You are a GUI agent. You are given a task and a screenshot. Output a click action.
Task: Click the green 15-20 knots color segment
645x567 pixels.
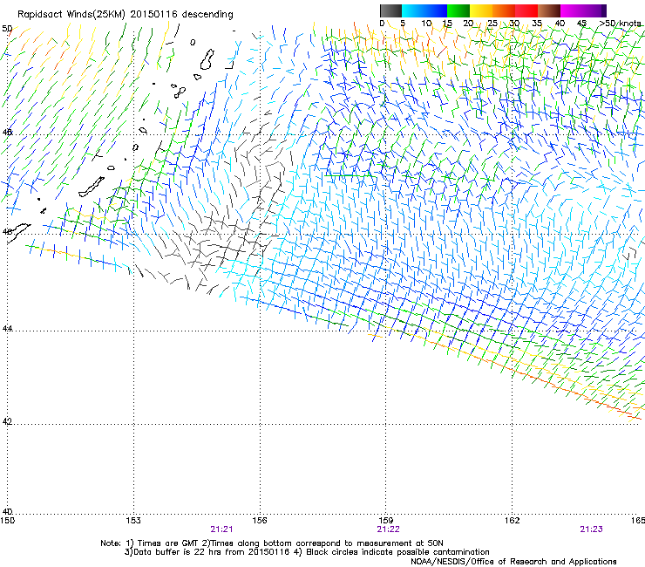(x=458, y=10)
